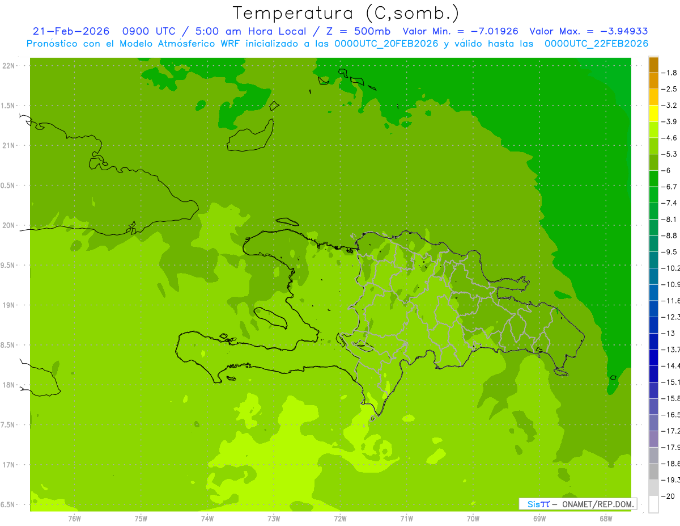Click the "22N" latitude label
The height and width of the screenshot is (526, 680).
tap(8, 66)
